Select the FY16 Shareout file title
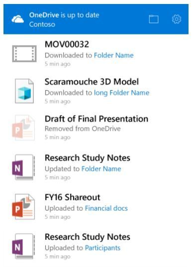 coord(73,197)
